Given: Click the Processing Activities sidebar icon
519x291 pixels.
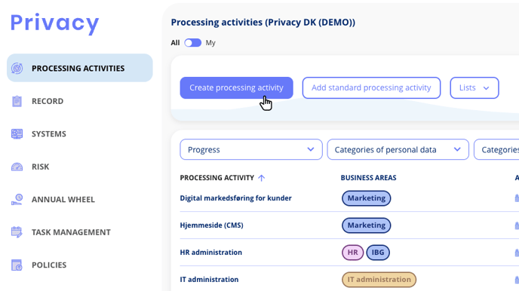Looking at the screenshot, I should coord(17,68).
